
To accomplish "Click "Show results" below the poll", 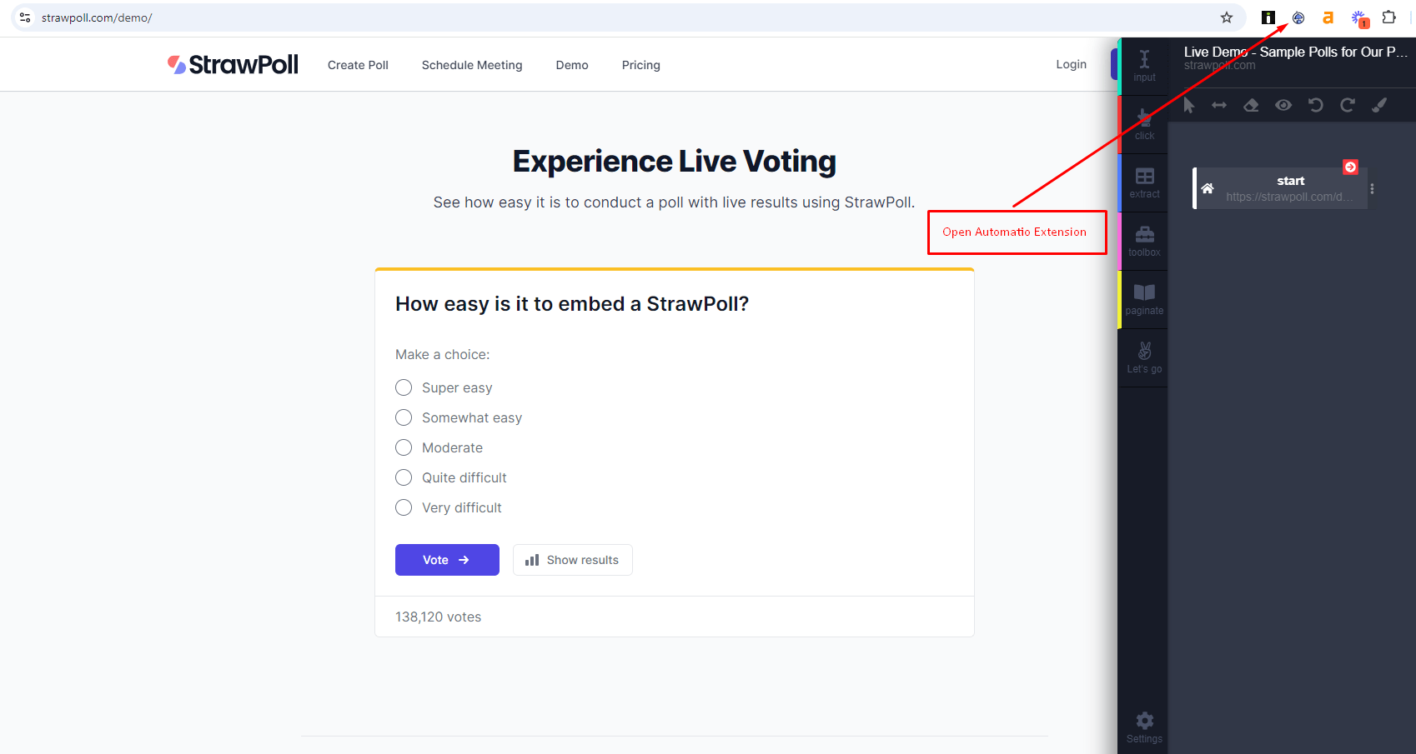I will pyautogui.click(x=572, y=559).
